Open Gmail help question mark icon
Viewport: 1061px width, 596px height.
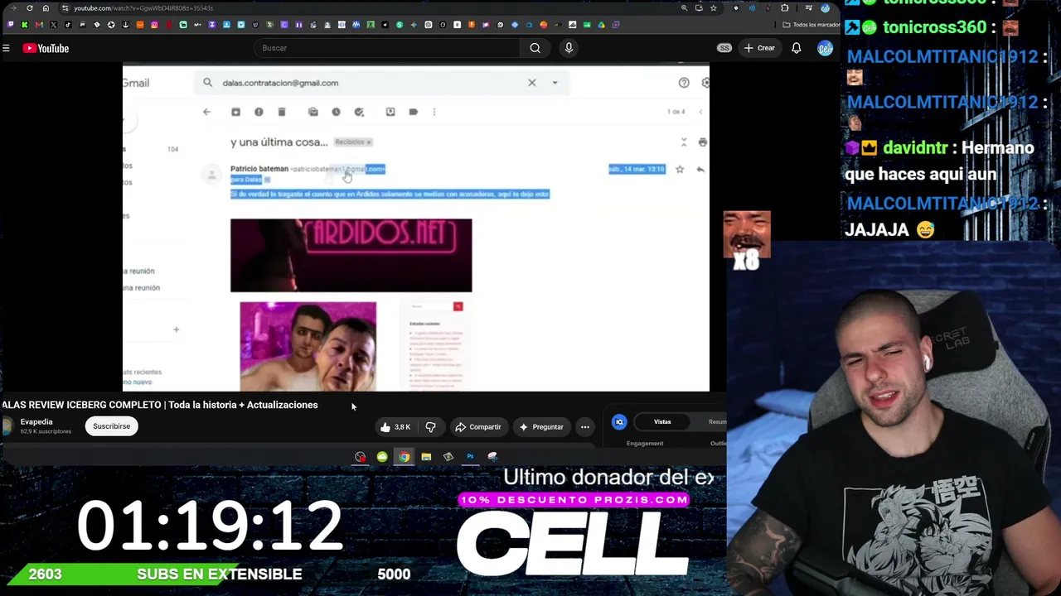click(684, 83)
